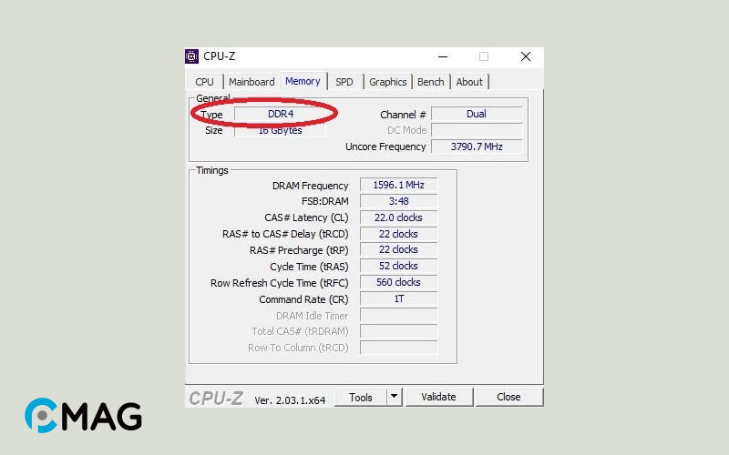This screenshot has height=455, width=729.
Task: Go to the About tab
Action: coord(469,82)
